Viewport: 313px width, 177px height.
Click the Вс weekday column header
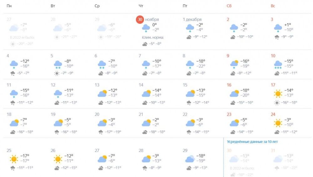click(x=273, y=6)
